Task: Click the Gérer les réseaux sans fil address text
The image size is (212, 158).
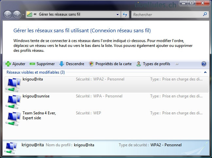Action: (60, 14)
